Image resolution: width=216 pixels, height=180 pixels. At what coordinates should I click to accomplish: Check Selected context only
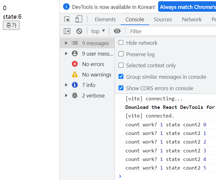[x=121, y=65]
